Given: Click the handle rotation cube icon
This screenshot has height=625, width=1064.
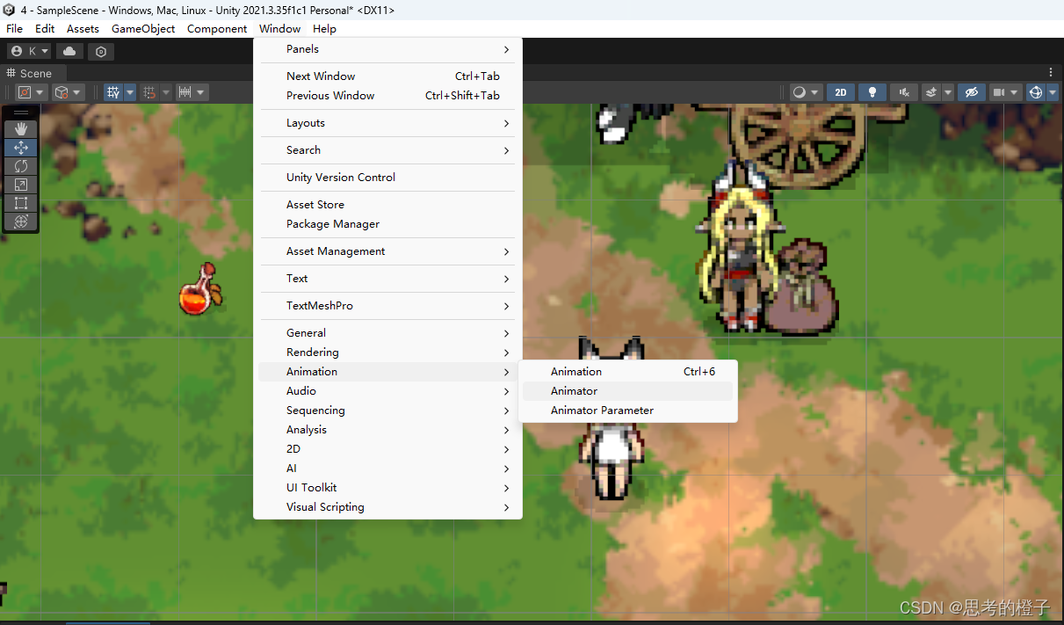Looking at the screenshot, I should point(62,92).
